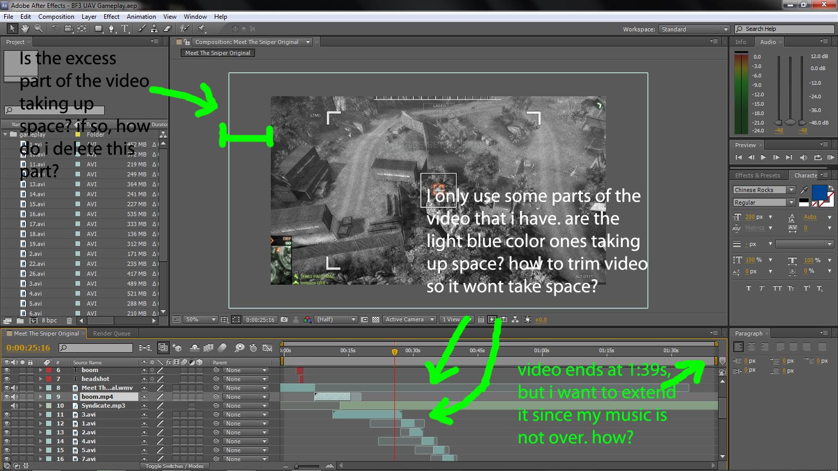This screenshot has width=838, height=471.
Task: Open the Workspace Standard dropdown
Action: [694, 29]
